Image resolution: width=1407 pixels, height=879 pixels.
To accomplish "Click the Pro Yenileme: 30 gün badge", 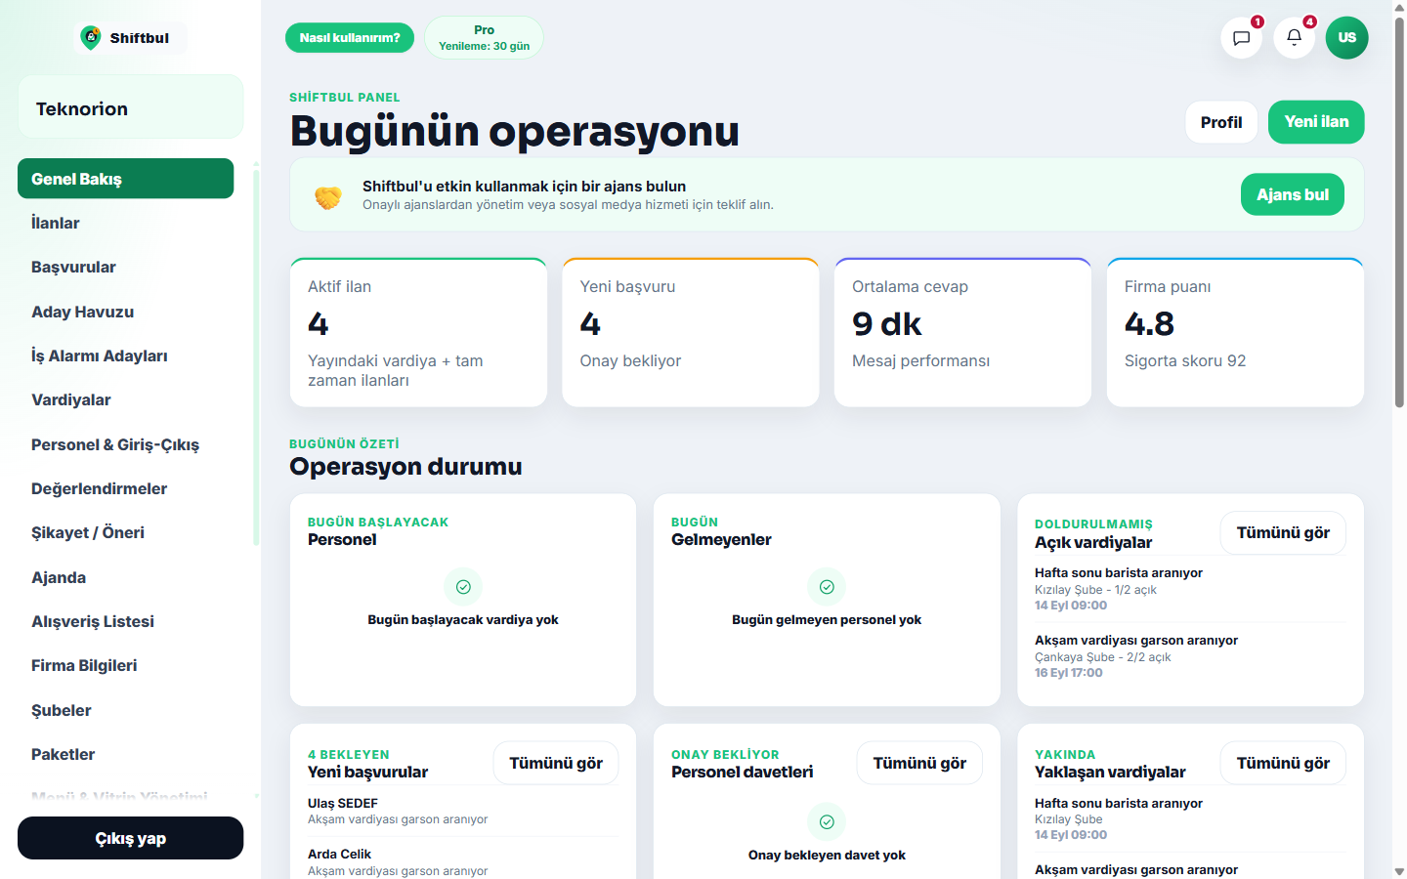I will tap(484, 38).
